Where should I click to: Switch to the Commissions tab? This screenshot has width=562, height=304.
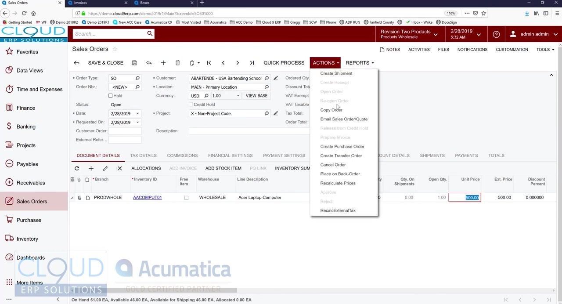[x=182, y=156]
